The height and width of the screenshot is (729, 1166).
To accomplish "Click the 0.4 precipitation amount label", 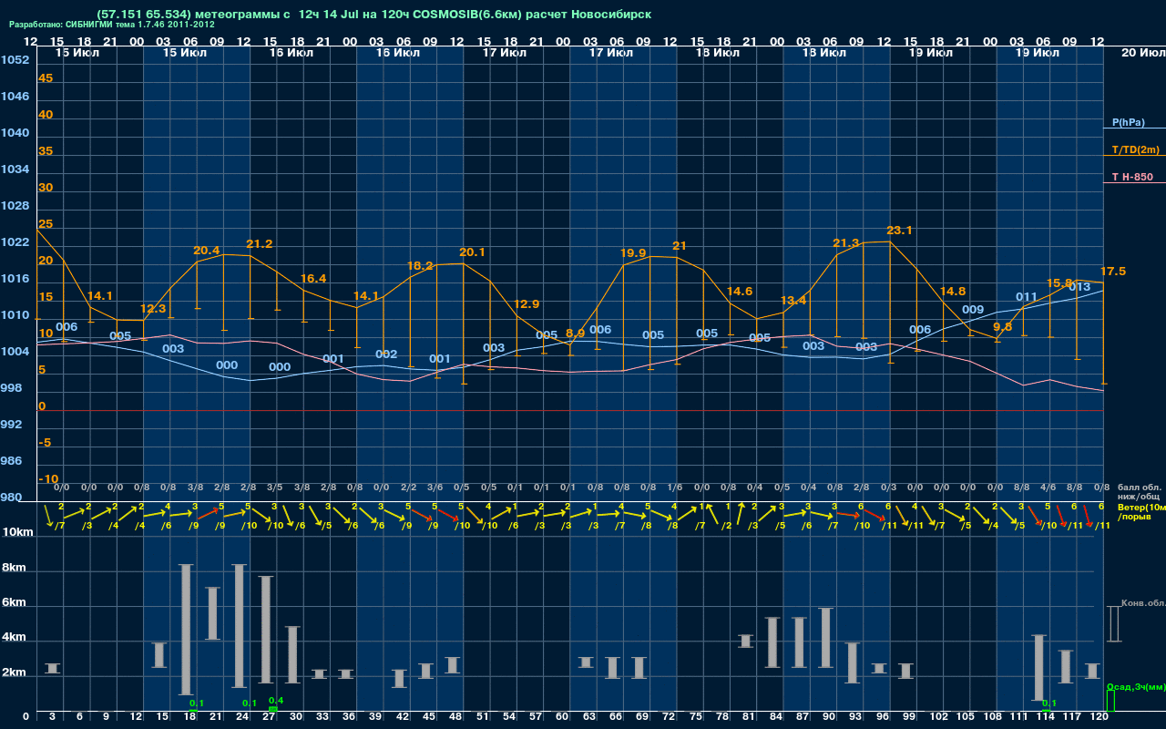I will [276, 701].
